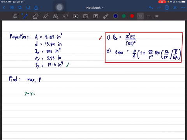The width and height of the screenshot is (187, 140).
Task: Select the Lasso selection tool
Action: 65,16
